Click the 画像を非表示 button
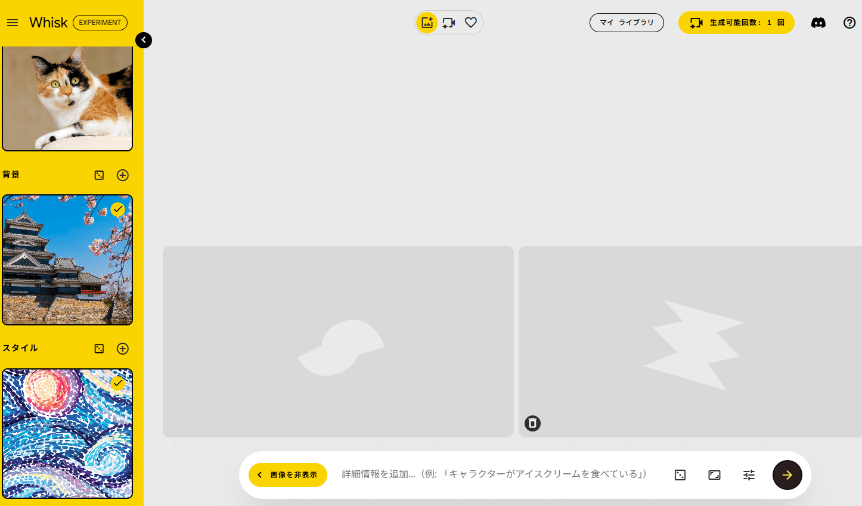This screenshot has width=862, height=506. [x=288, y=475]
